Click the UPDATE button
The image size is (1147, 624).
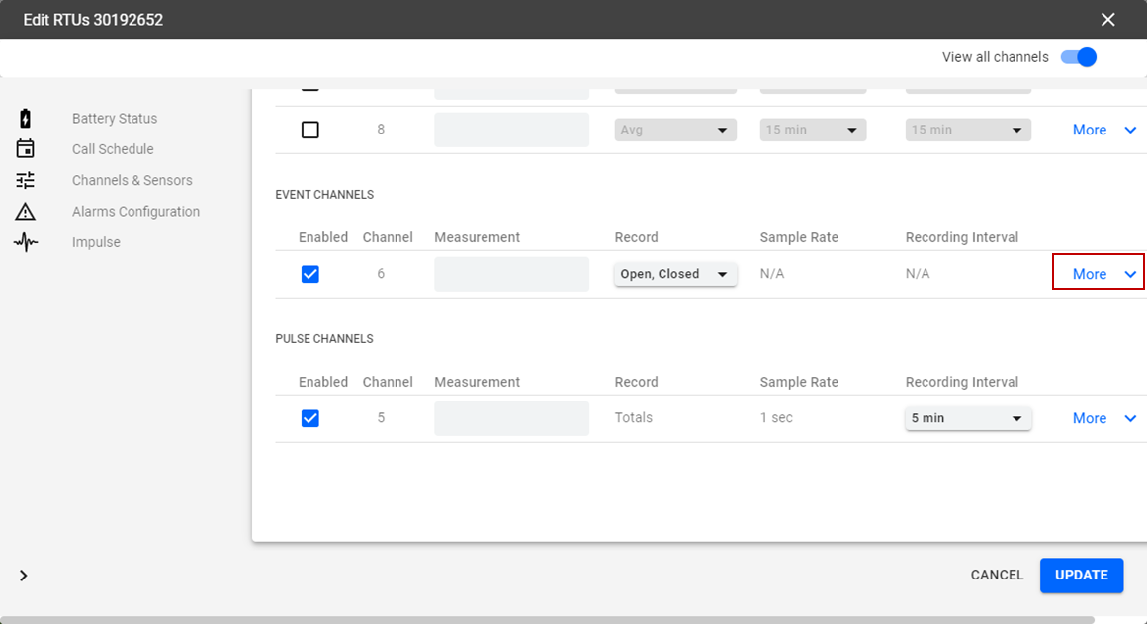click(1081, 575)
